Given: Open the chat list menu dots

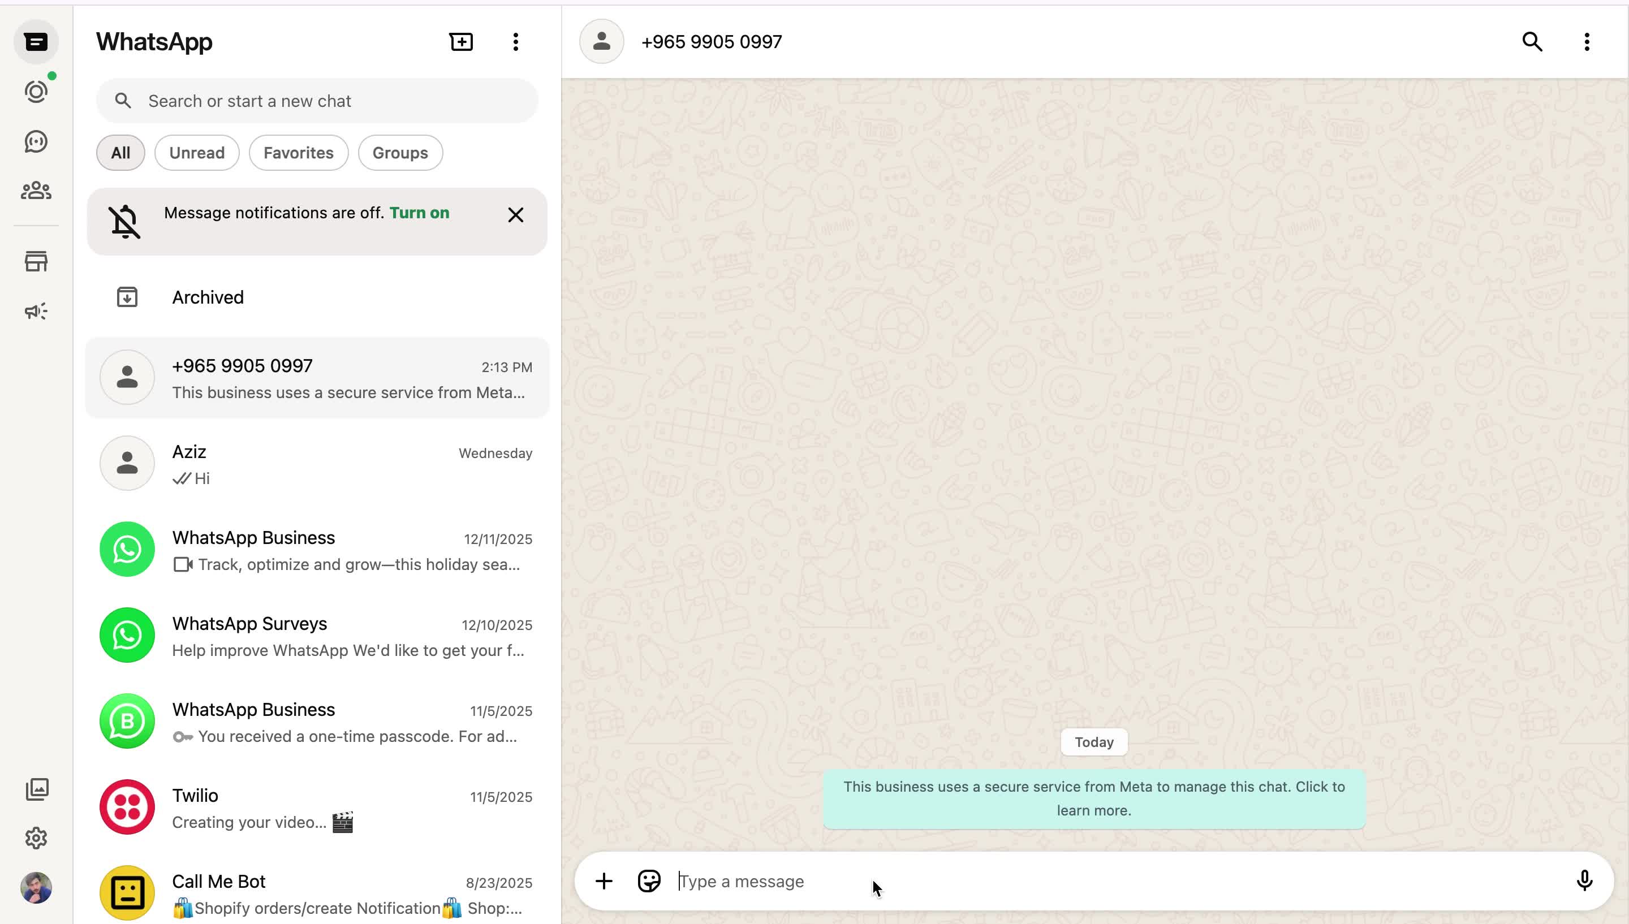Looking at the screenshot, I should tap(516, 42).
